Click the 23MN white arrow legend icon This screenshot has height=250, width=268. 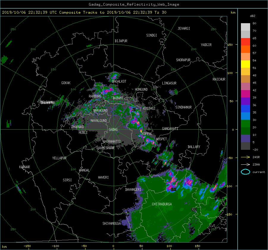(245, 164)
